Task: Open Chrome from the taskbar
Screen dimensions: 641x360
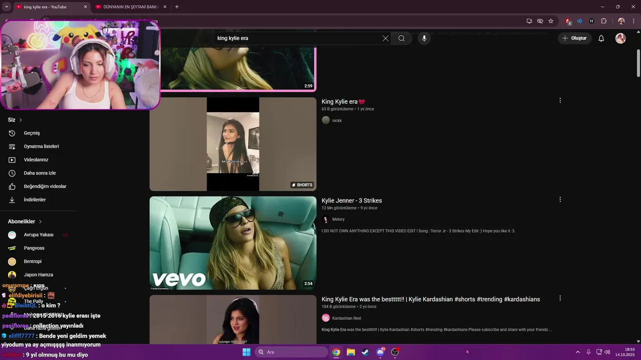Action: tap(336, 352)
